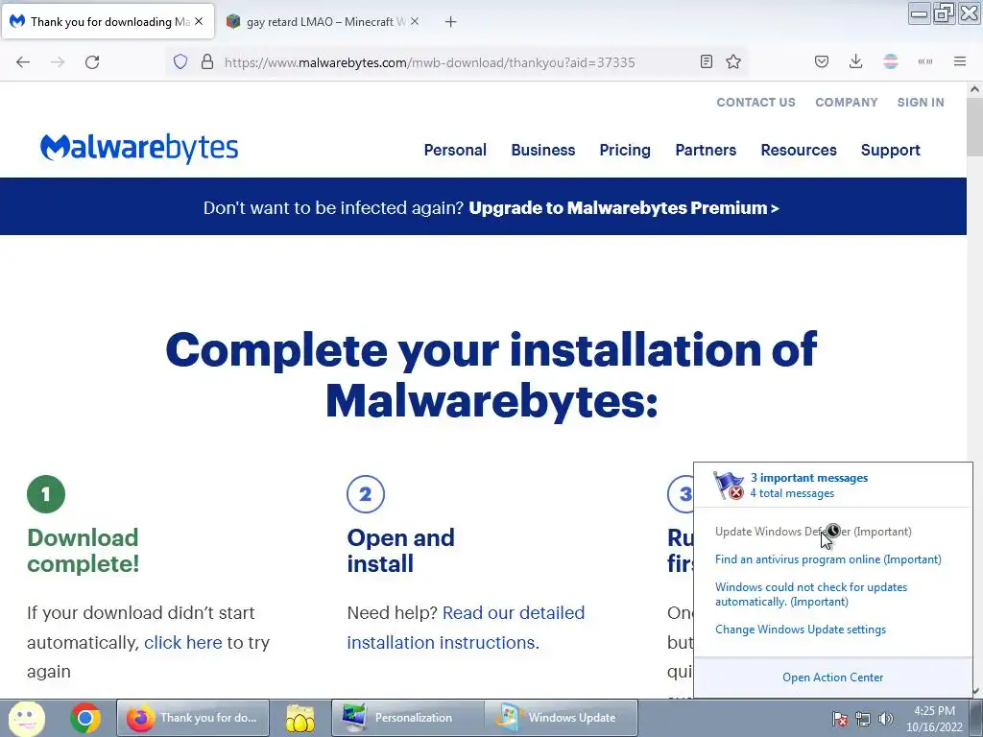Viewport: 983px width, 737px height.
Task: Open the Partners navigation menu
Action: [x=706, y=150]
